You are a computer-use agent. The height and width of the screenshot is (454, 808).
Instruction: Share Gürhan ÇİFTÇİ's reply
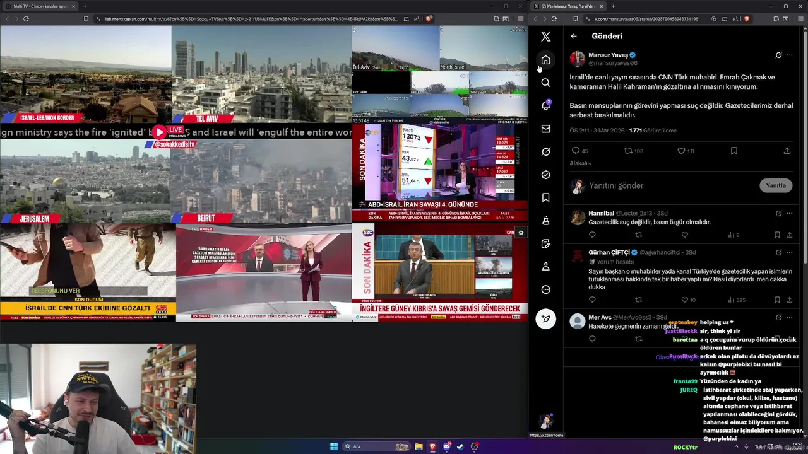tap(789, 300)
